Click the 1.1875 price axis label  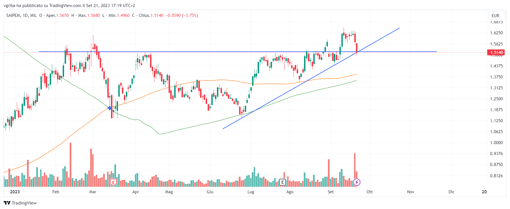(497, 110)
